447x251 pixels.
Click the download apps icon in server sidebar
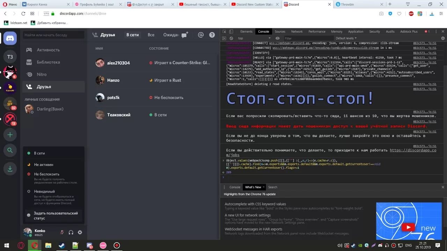(x=10, y=169)
